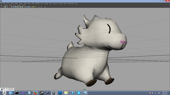Toggle Safe Title display
This screenshot has height=95, width=170.
pyautogui.click(x=22, y=7)
